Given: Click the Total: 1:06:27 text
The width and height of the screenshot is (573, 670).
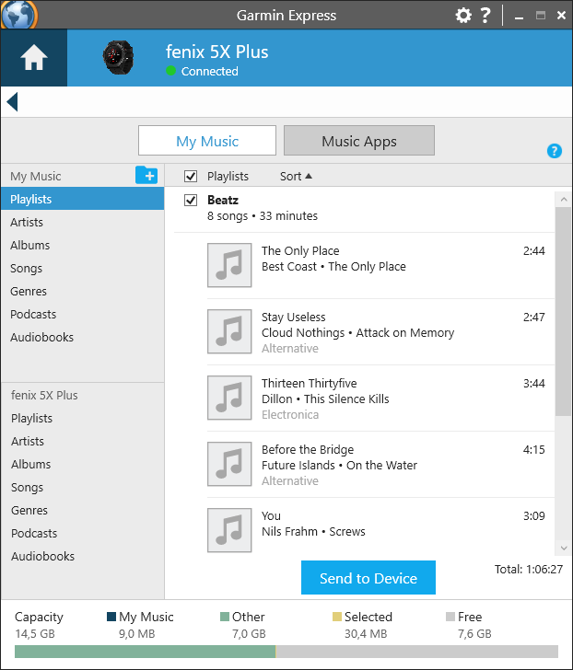Looking at the screenshot, I should (x=529, y=569).
